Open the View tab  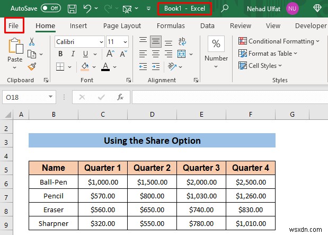click(273, 26)
